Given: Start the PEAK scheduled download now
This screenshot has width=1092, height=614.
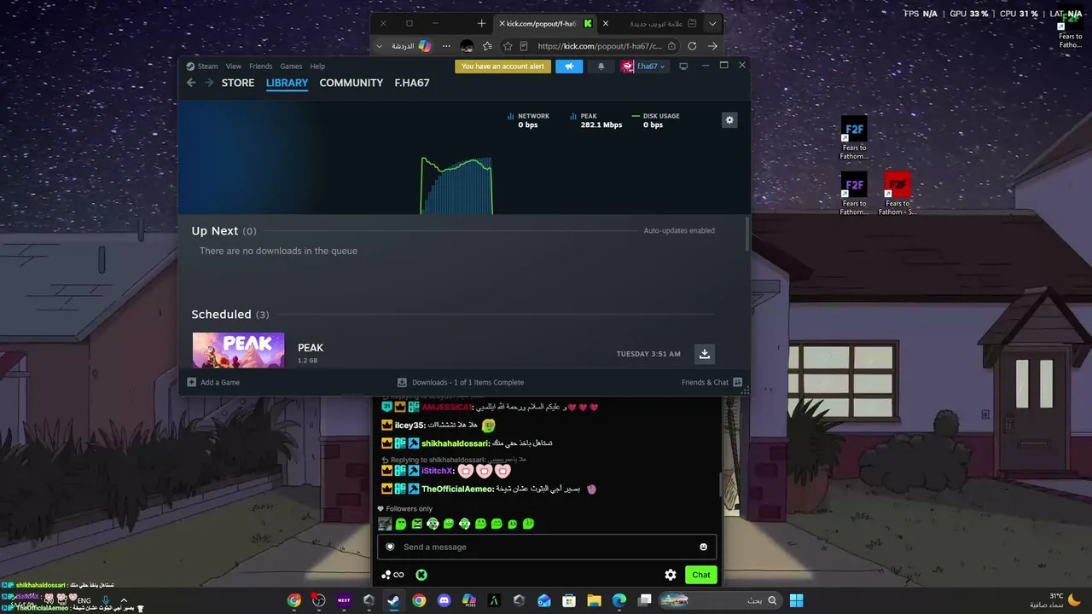Looking at the screenshot, I should [705, 354].
